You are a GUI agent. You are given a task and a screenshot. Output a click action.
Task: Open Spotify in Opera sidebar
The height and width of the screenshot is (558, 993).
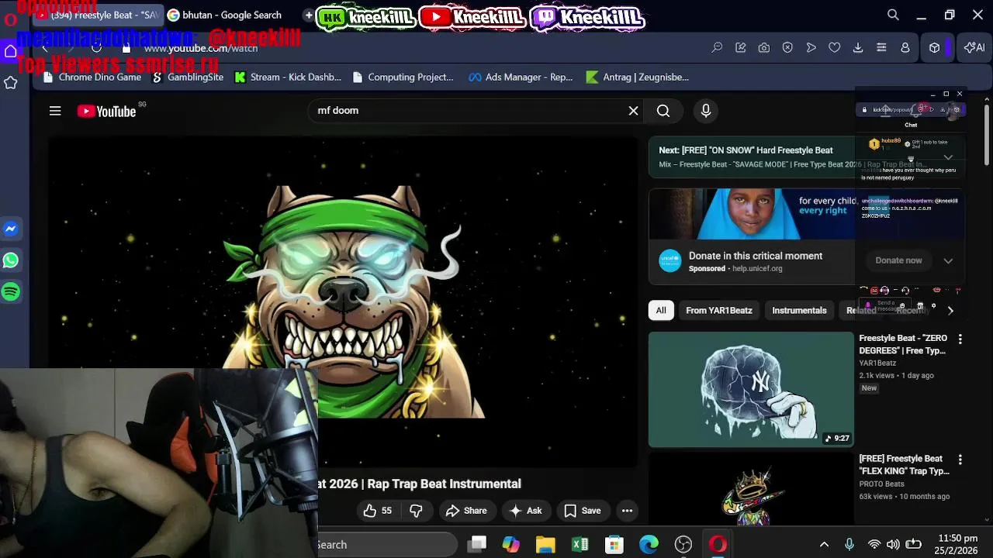coord(11,292)
